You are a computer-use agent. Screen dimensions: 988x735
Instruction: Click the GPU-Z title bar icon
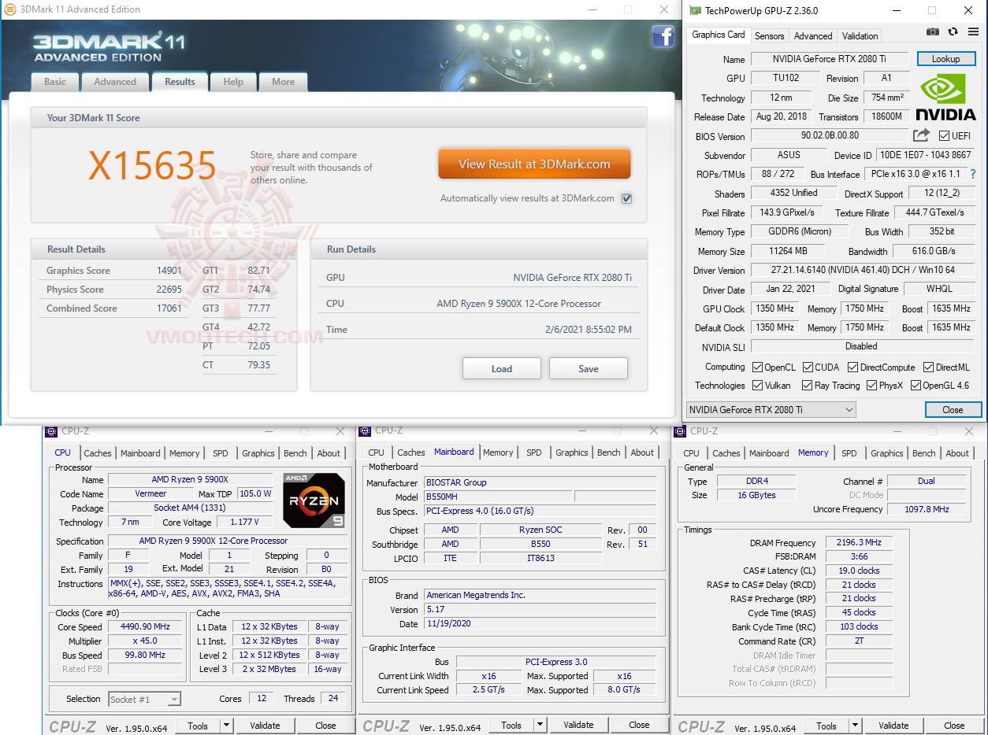click(x=694, y=10)
